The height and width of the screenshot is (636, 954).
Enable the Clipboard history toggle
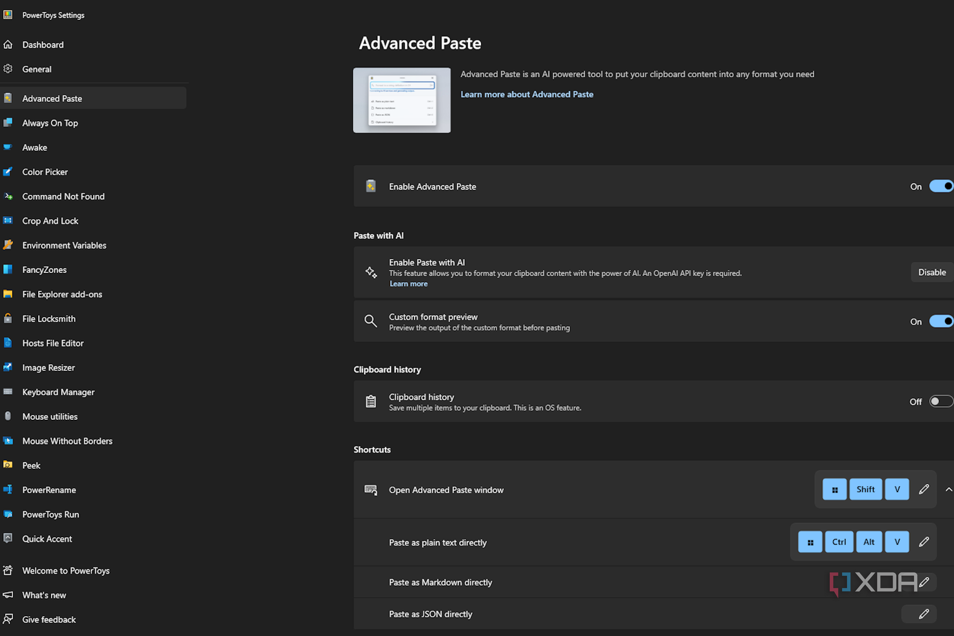tap(941, 402)
